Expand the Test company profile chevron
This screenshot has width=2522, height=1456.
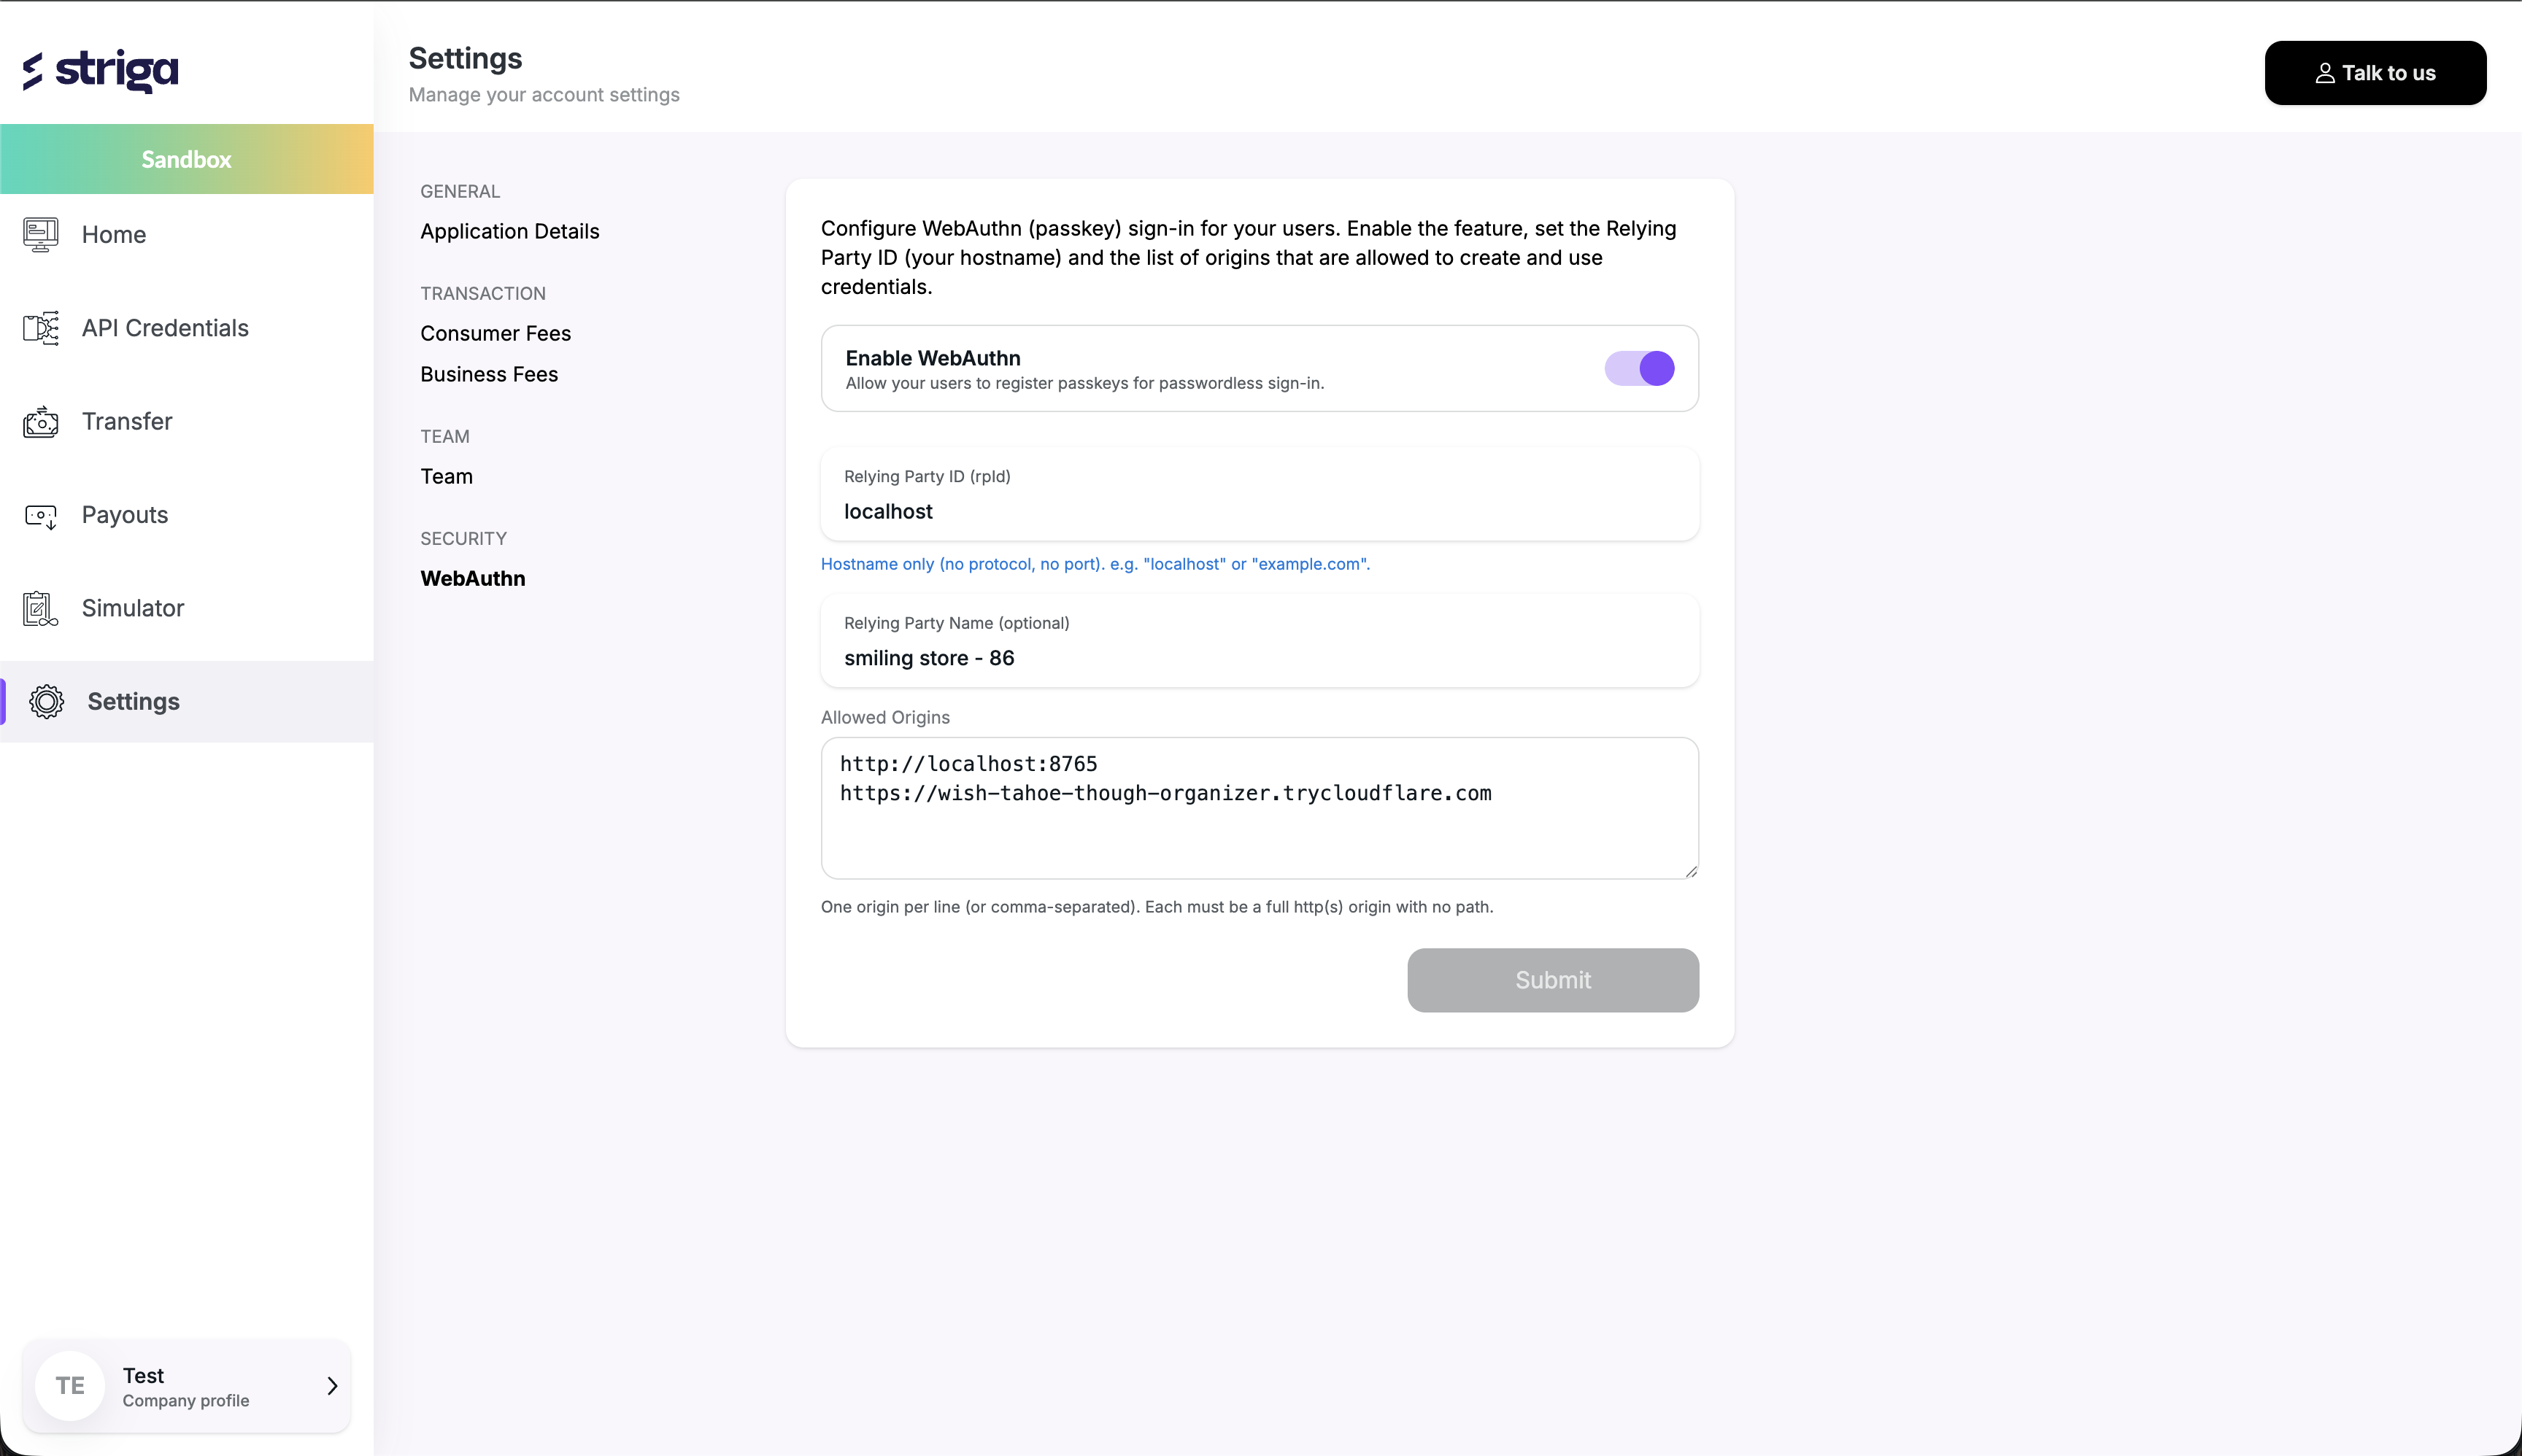[332, 1385]
